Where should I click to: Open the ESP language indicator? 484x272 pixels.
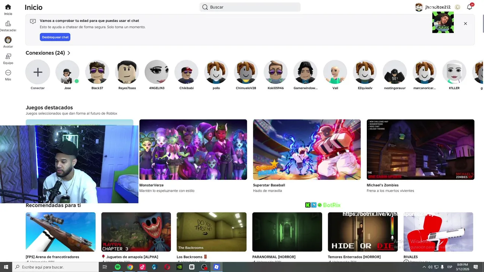point(450,267)
